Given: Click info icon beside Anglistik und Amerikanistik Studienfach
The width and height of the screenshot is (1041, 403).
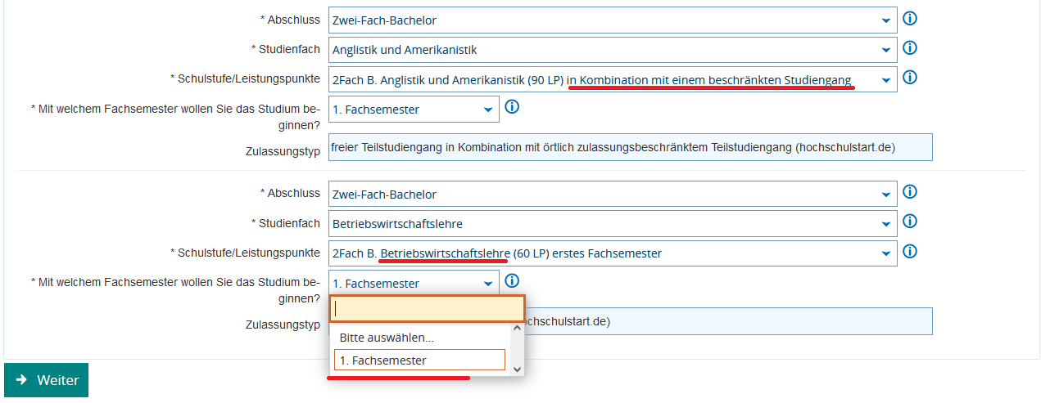Looking at the screenshot, I should click(x=909, y=48).
